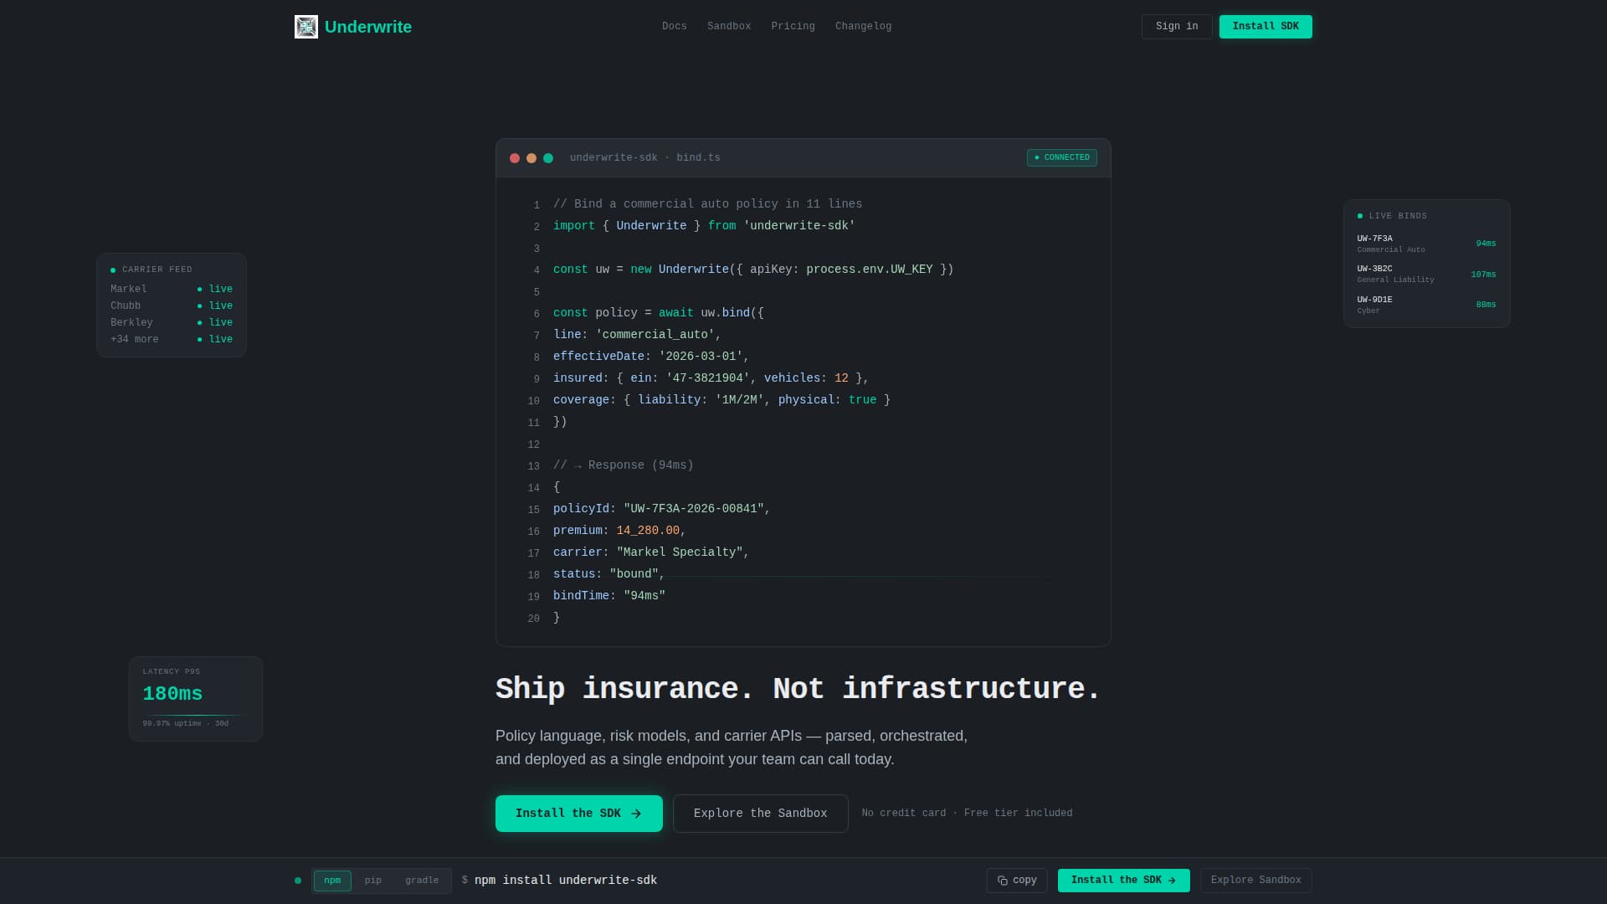Click the 180ms latency value
Screen dimensions: 1607x904
point(172,694)
